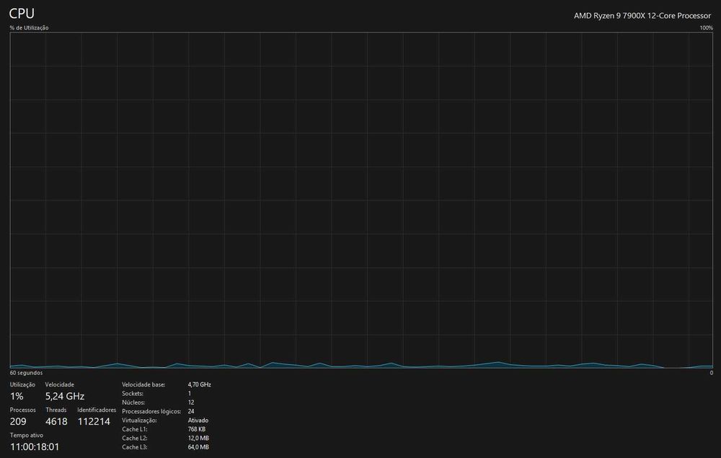
Task: Click the 100% graph scale label
Action: 706,27
